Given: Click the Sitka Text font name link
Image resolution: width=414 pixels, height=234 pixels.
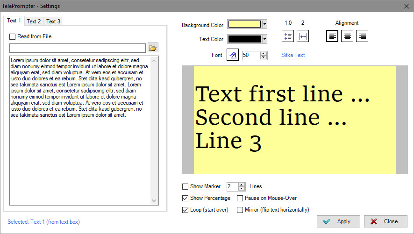Looking at the screenshot, I should (x=293, y=55).
